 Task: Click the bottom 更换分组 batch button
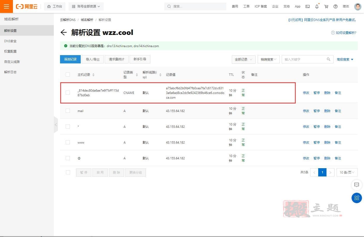coord(136,173)
